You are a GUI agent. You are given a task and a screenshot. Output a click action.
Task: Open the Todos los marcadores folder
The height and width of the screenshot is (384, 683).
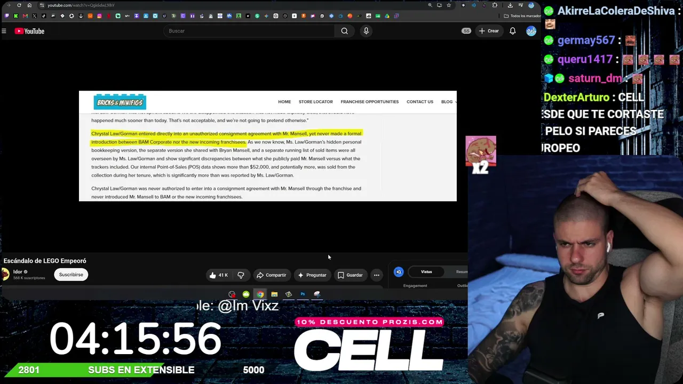click(521, 16)
